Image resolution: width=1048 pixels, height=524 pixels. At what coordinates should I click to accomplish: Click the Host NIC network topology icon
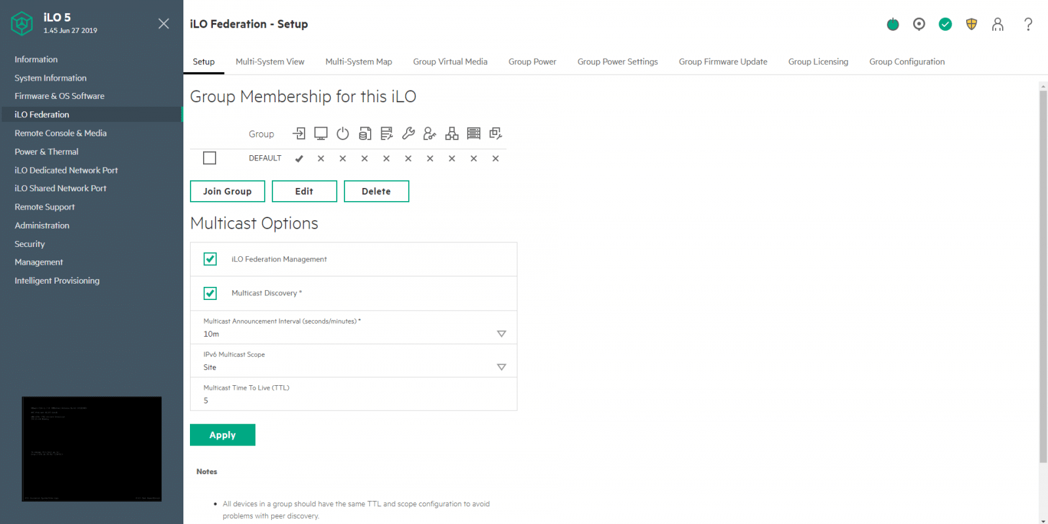tap(452, 134)
